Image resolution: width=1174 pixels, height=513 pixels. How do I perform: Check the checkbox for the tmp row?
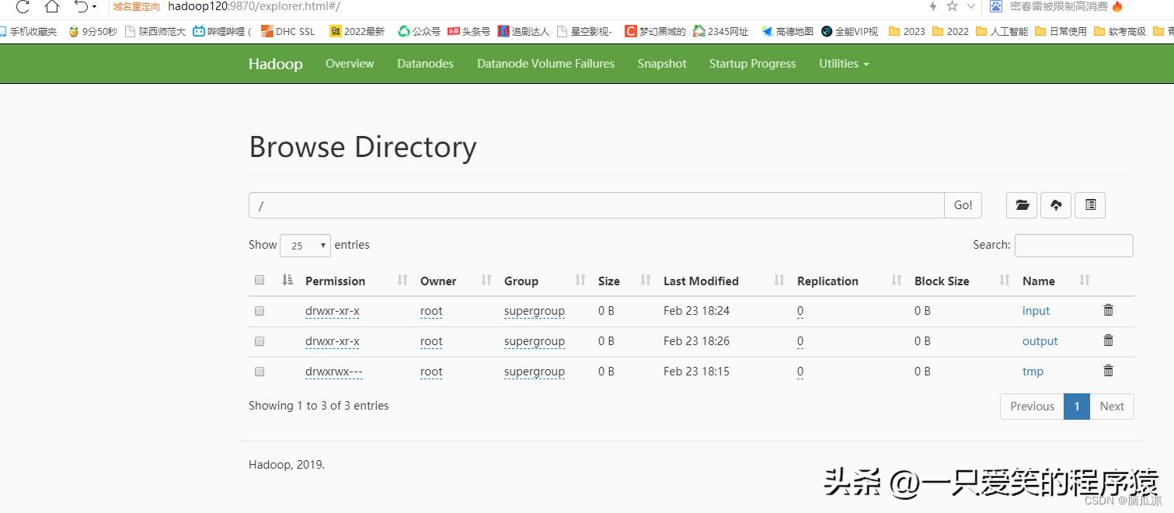click(x=259, y=372)
